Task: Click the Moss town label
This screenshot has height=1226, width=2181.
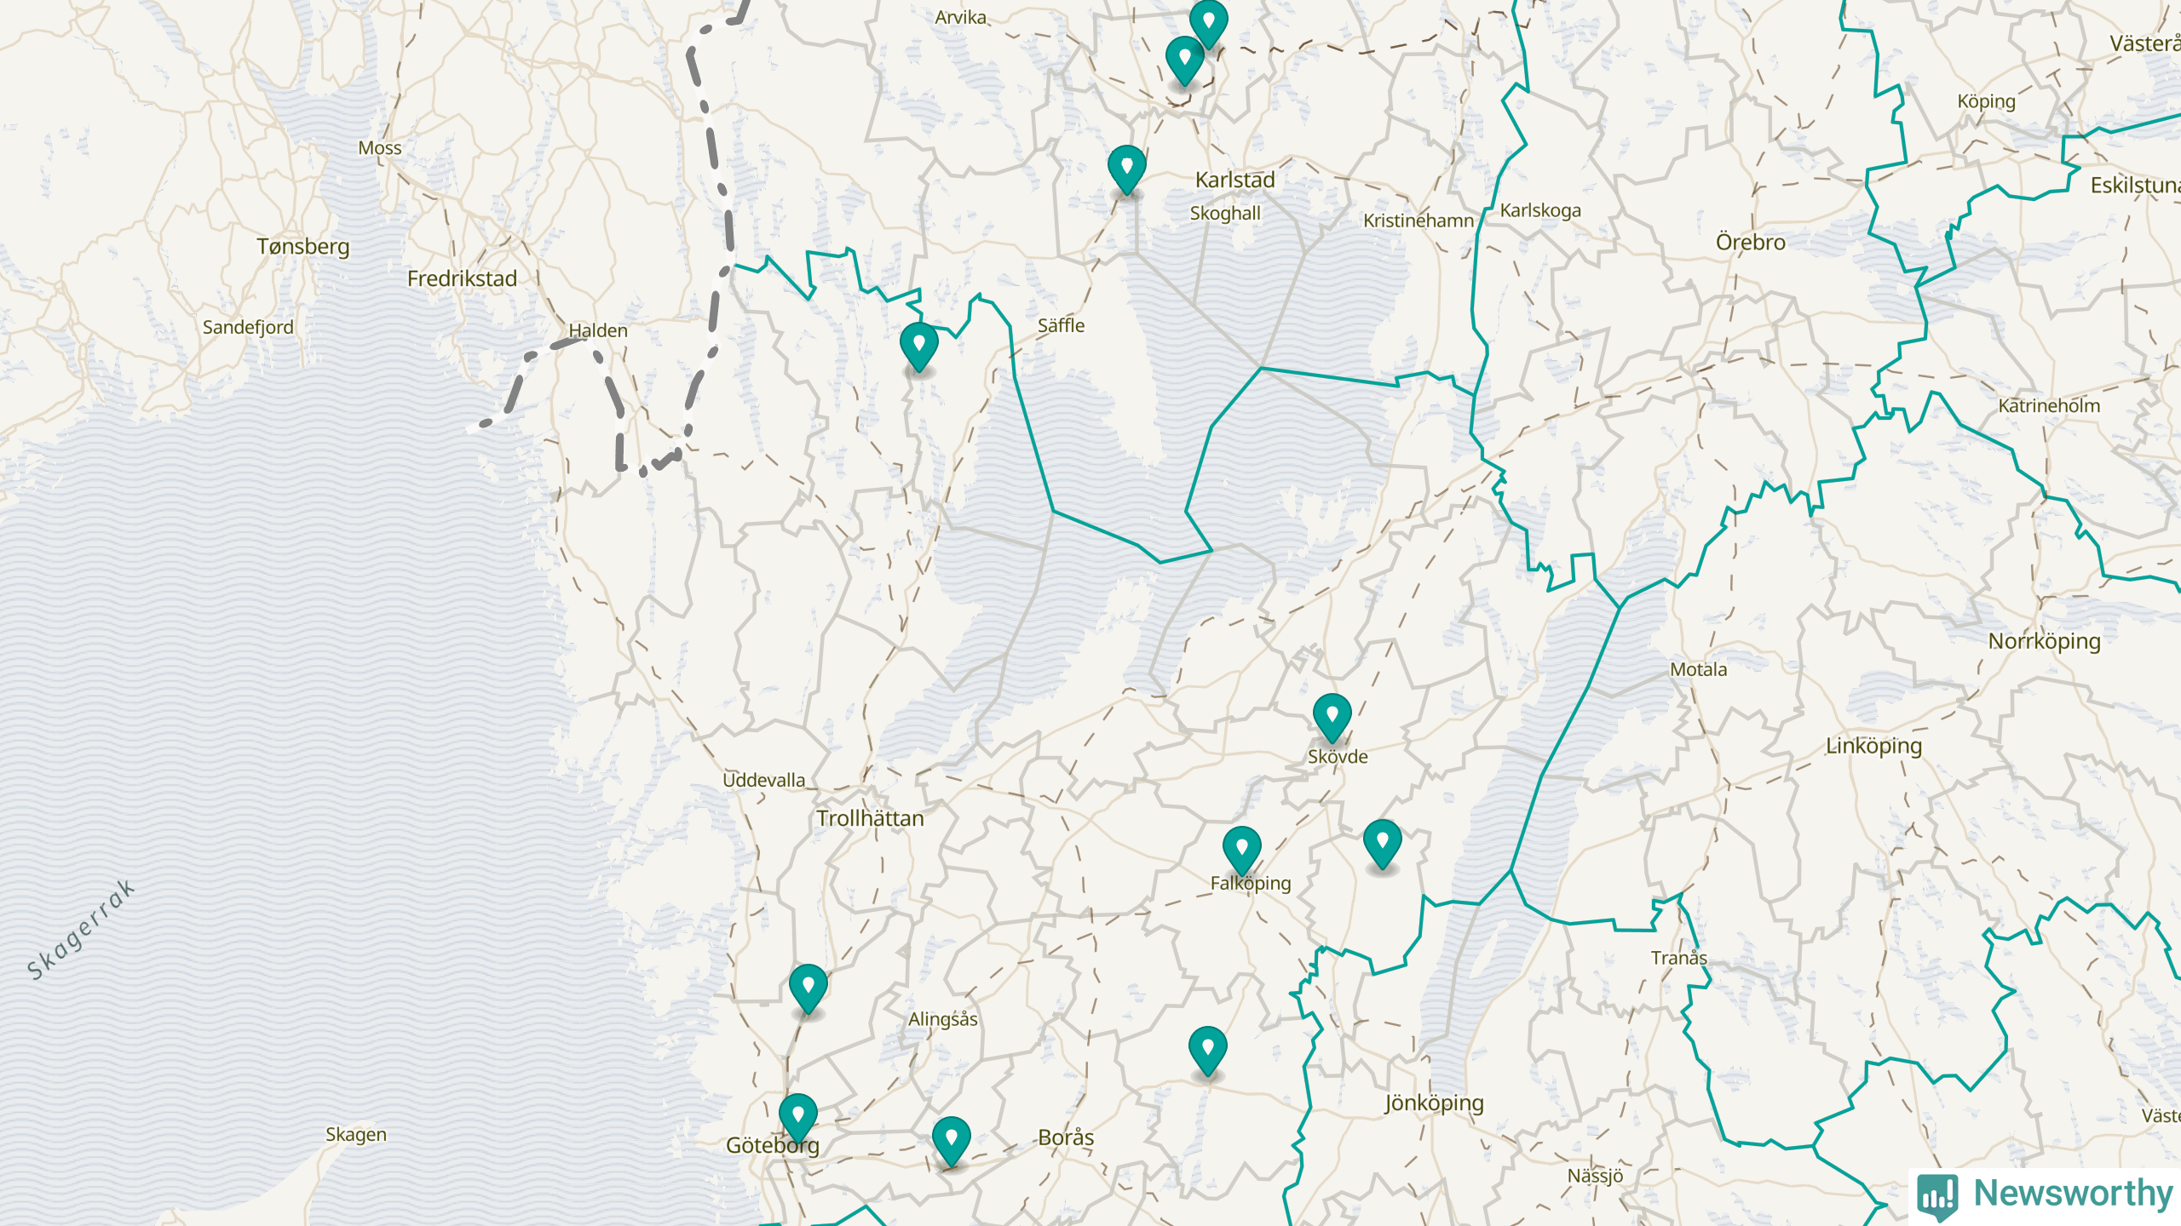Action: [x=379, y=148]
